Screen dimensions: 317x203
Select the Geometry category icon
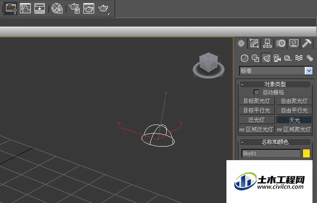click(245, 58)
